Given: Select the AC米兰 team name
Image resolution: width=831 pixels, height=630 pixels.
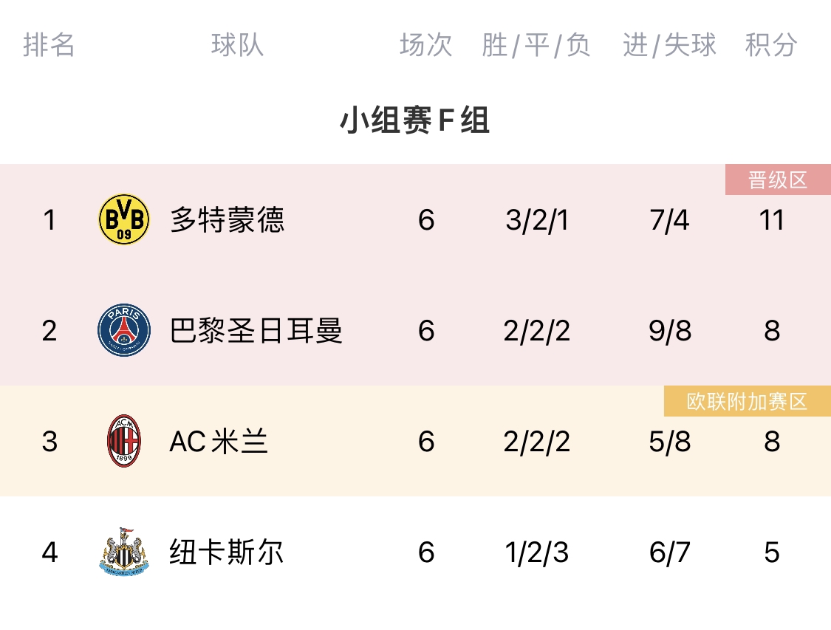Looking at the screenshot, I should coord(219,442).
